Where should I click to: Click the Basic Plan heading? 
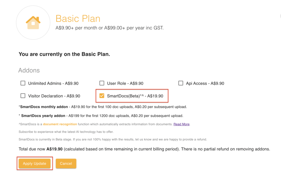point(78,19)
